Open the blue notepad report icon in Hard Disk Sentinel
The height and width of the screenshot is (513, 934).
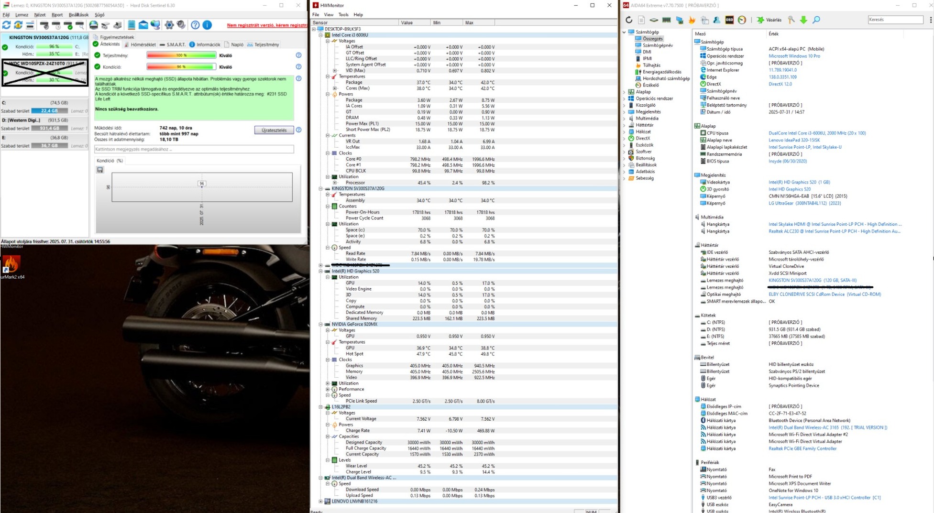pos(132,25)
